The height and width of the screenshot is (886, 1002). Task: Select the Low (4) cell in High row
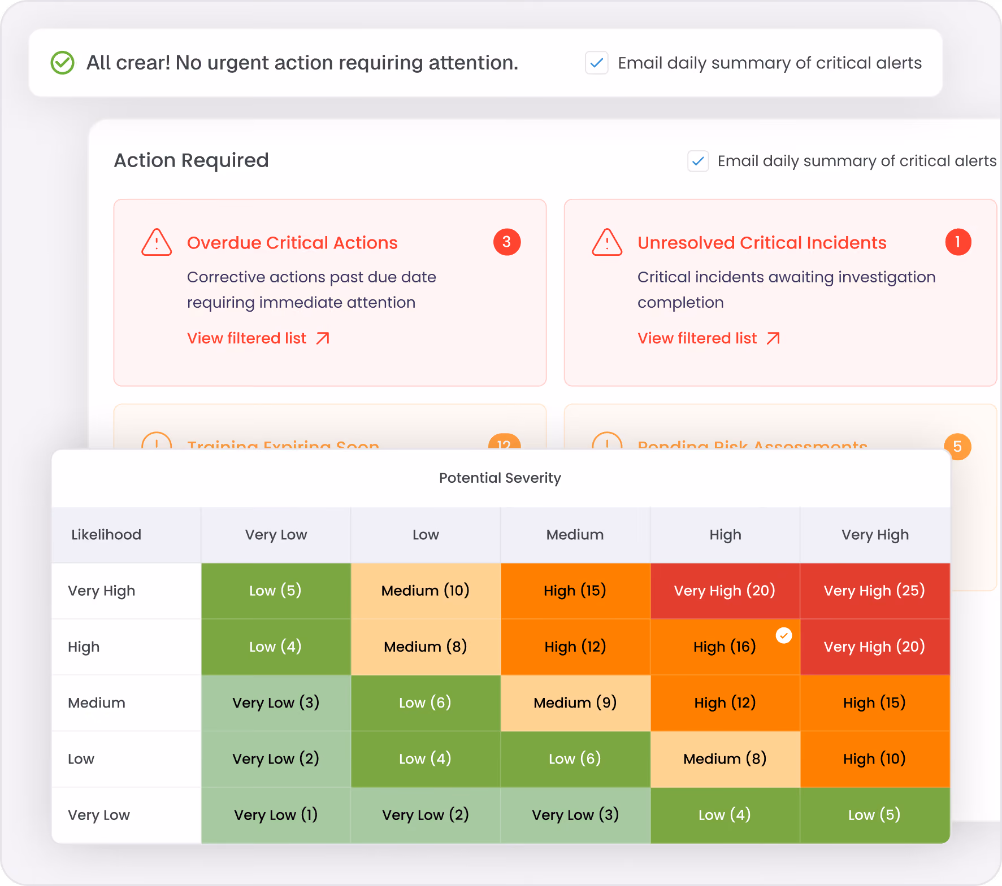(x=276, y=647)
